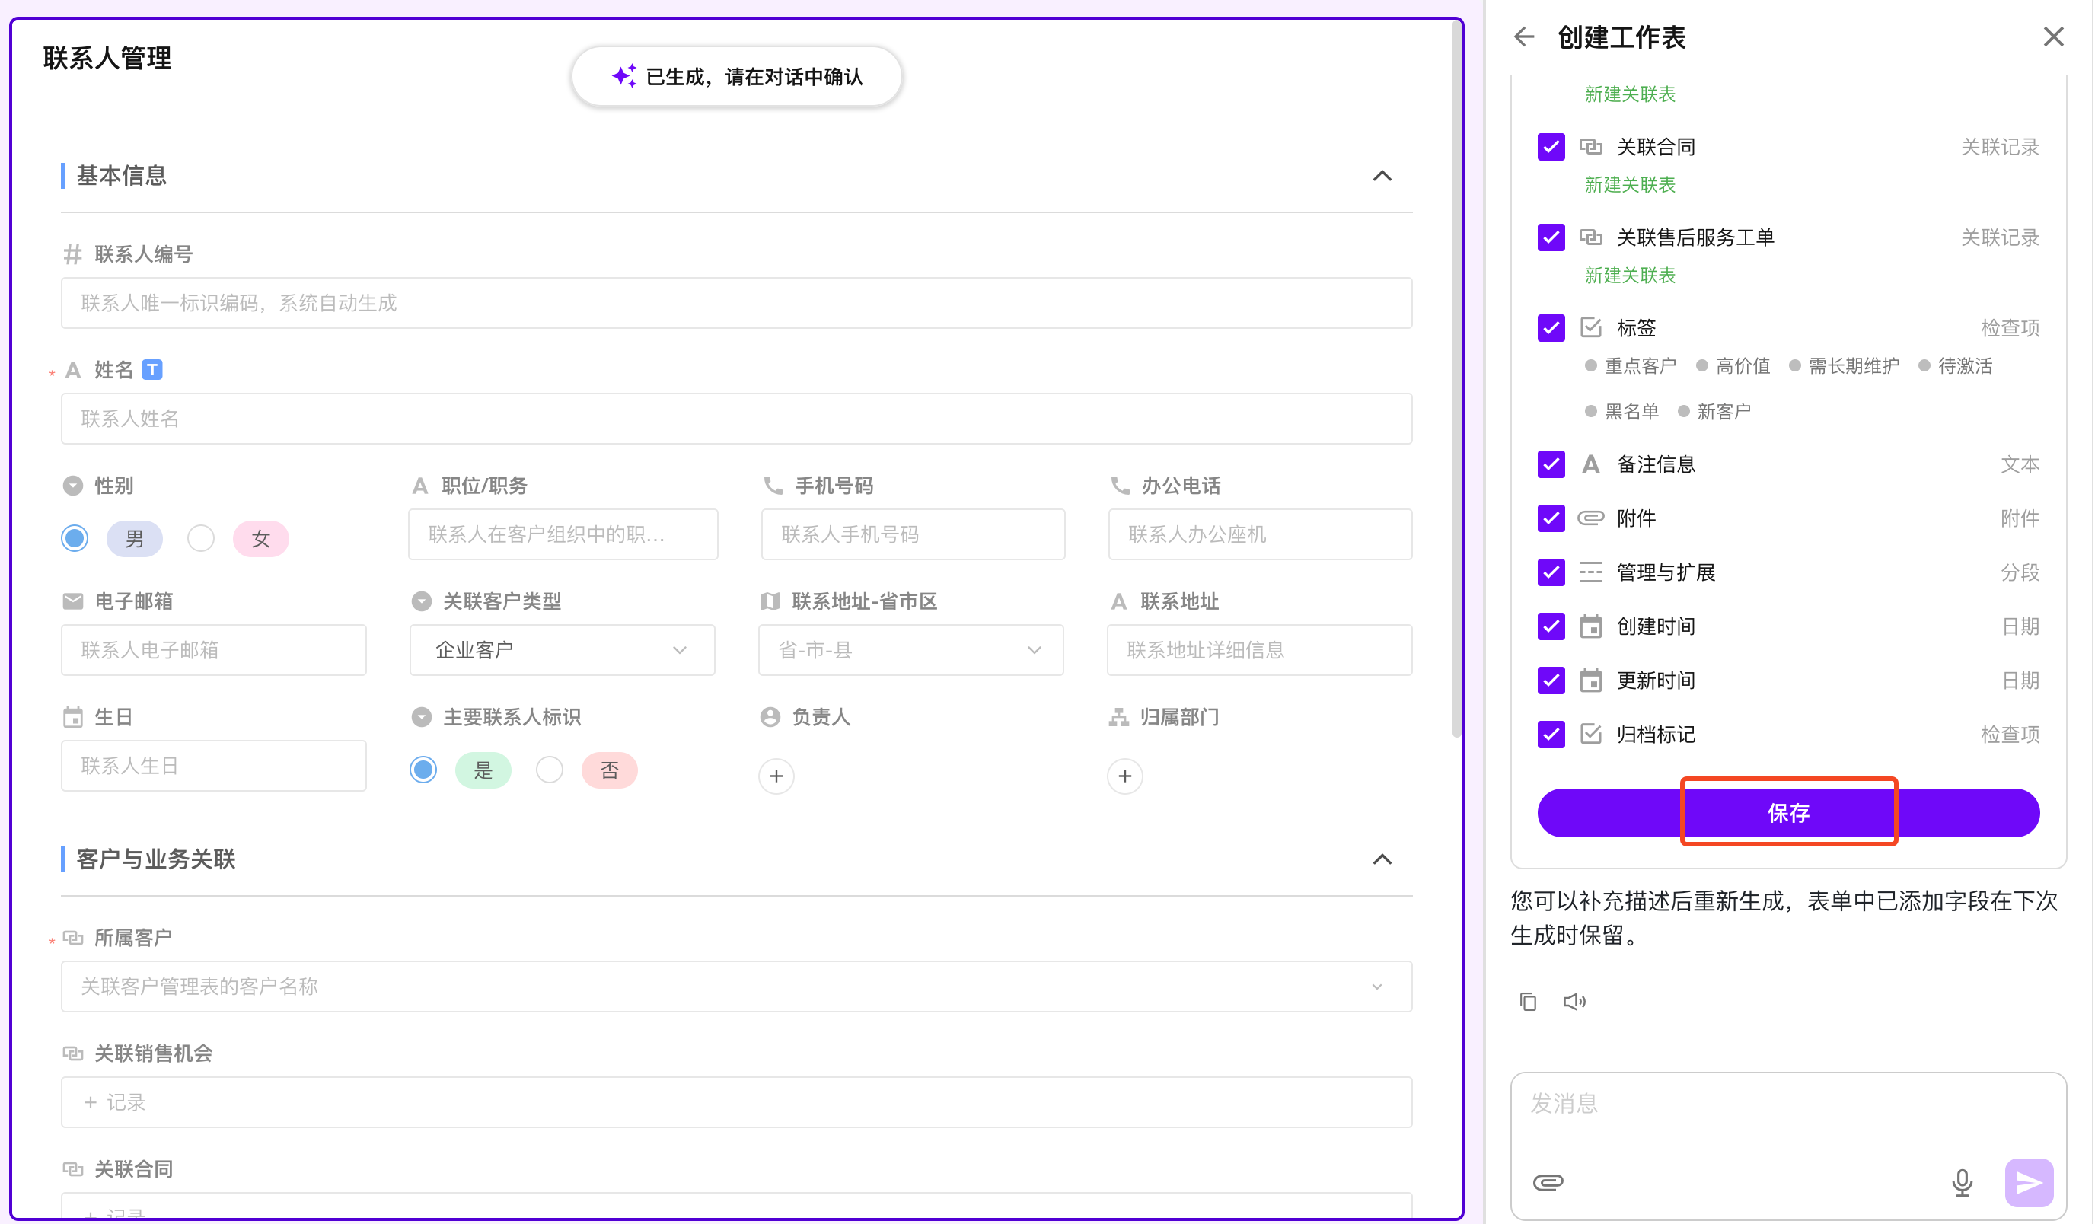2095x1224 pixels.
Task: Click the attachment paperclip in message box
Action: tap(1548, 1181)
